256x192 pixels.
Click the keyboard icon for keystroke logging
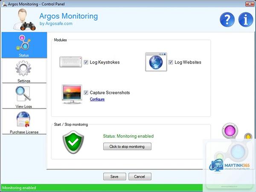tap(71, 62)
